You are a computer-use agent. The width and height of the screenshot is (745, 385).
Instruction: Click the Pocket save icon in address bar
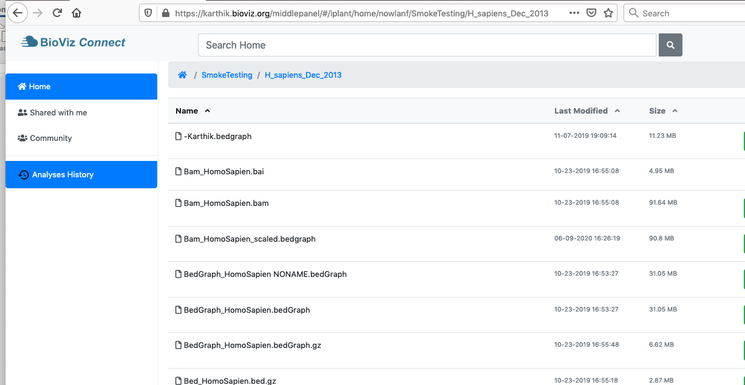click(x=591, y=13)
